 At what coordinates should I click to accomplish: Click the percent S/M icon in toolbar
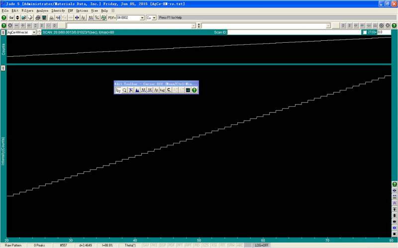point(97,18)
